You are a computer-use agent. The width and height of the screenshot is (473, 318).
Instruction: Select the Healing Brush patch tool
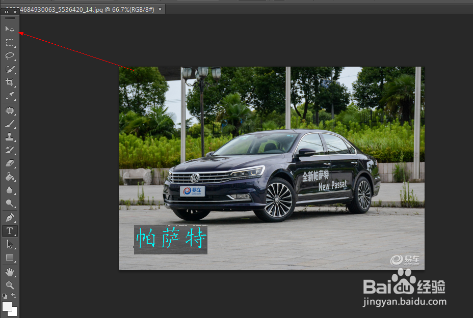coord(10,110)
